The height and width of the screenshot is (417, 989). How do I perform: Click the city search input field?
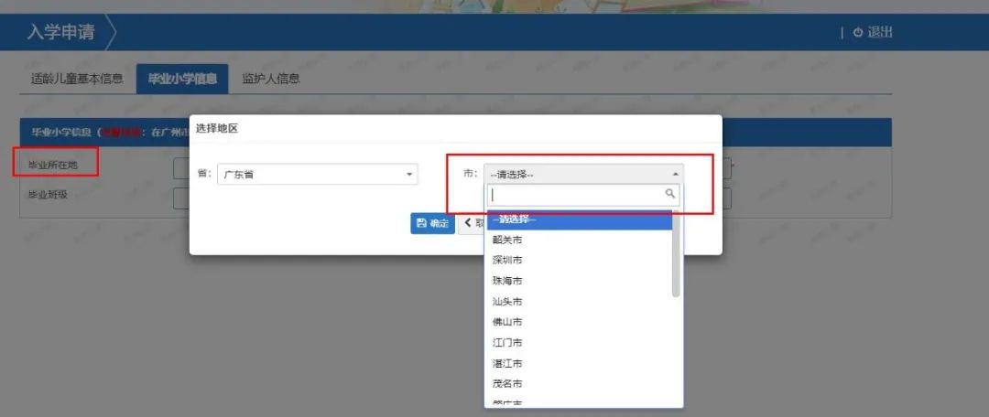(575, 194)
